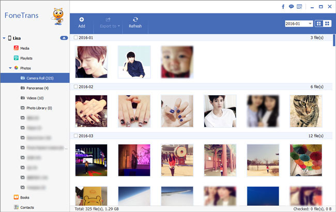Select the clasped hands dark nails photo
The width and height of the screenshot is (336, 212).
click(x=91, y=111)
